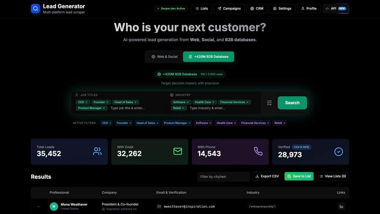This screenshot has width=380, height=214.
Task: Click the Industry column header
Action: 253,193
